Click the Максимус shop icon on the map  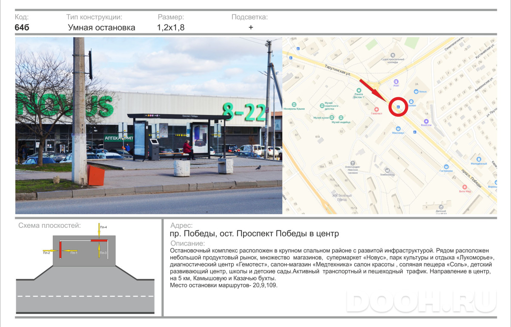pyautogui.click(x=398, y=128)
